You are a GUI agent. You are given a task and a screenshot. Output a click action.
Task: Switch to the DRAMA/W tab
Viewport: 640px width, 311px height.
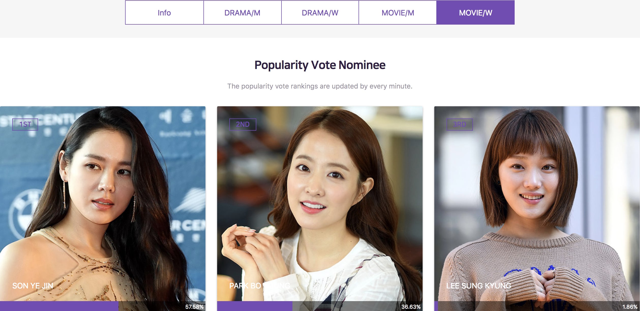(x=320, y=13)
